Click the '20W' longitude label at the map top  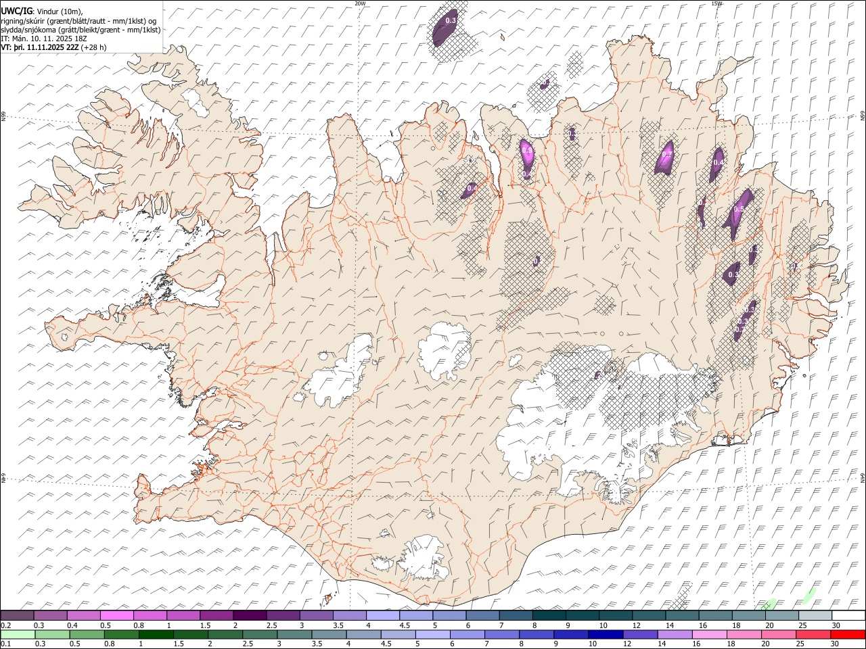[360, 3]
